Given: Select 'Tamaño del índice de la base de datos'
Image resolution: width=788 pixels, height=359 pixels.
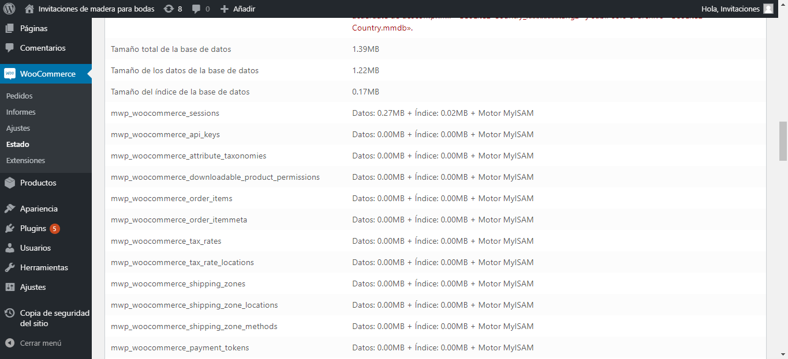Looking at the screenshot, I should coord(180,92).
